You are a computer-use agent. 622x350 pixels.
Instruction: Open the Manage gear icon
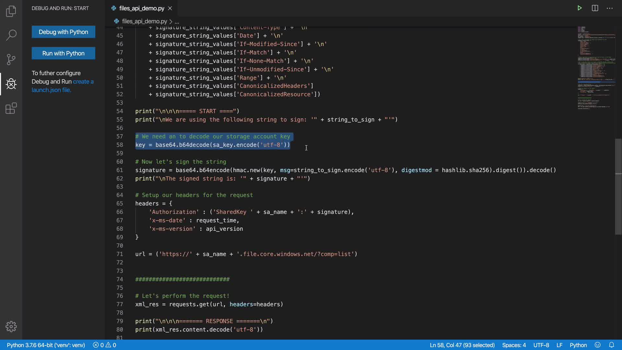point(11,326)
